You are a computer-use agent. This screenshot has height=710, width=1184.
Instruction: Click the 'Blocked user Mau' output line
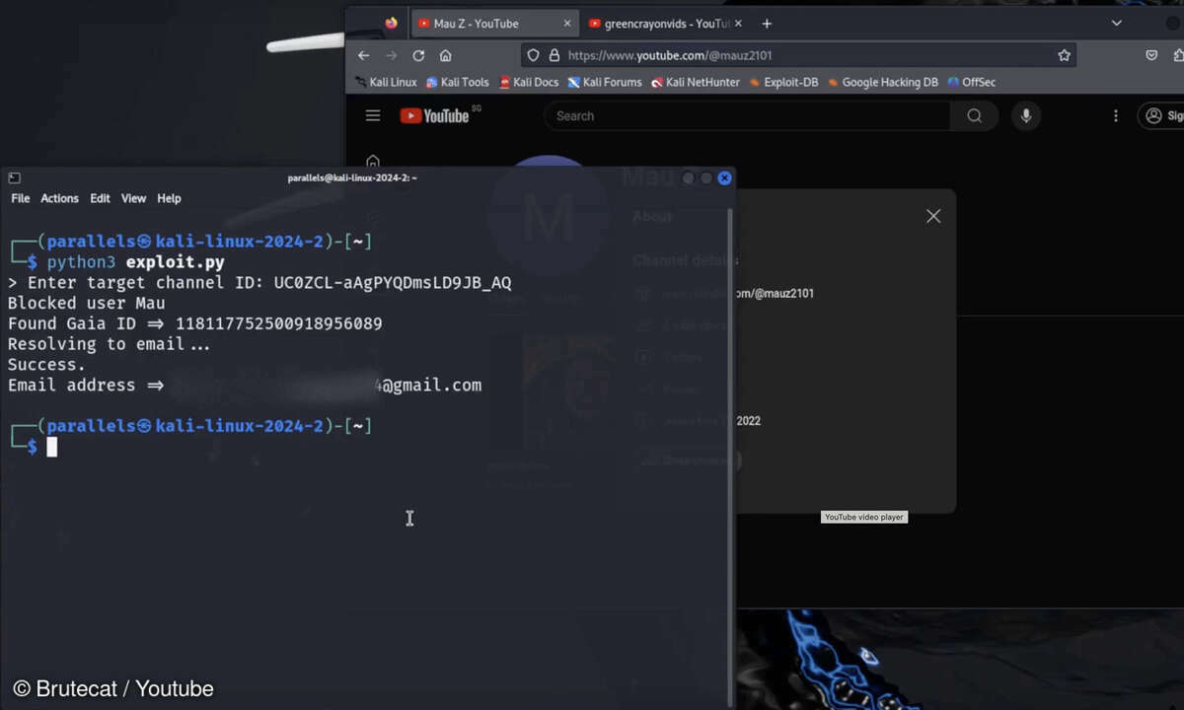point(87,304)
